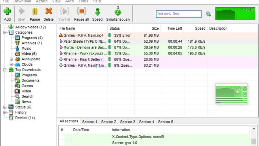
Task: Collapse the Top Downloads node
Action: 5,70
